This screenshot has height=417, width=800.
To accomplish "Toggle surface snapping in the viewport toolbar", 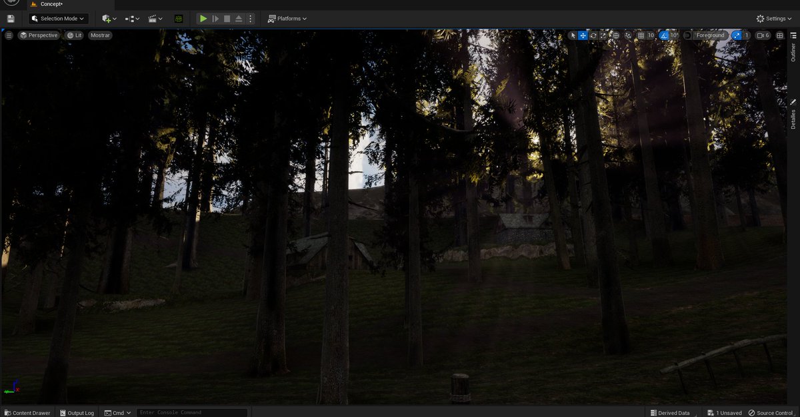I will pos(628,35).
